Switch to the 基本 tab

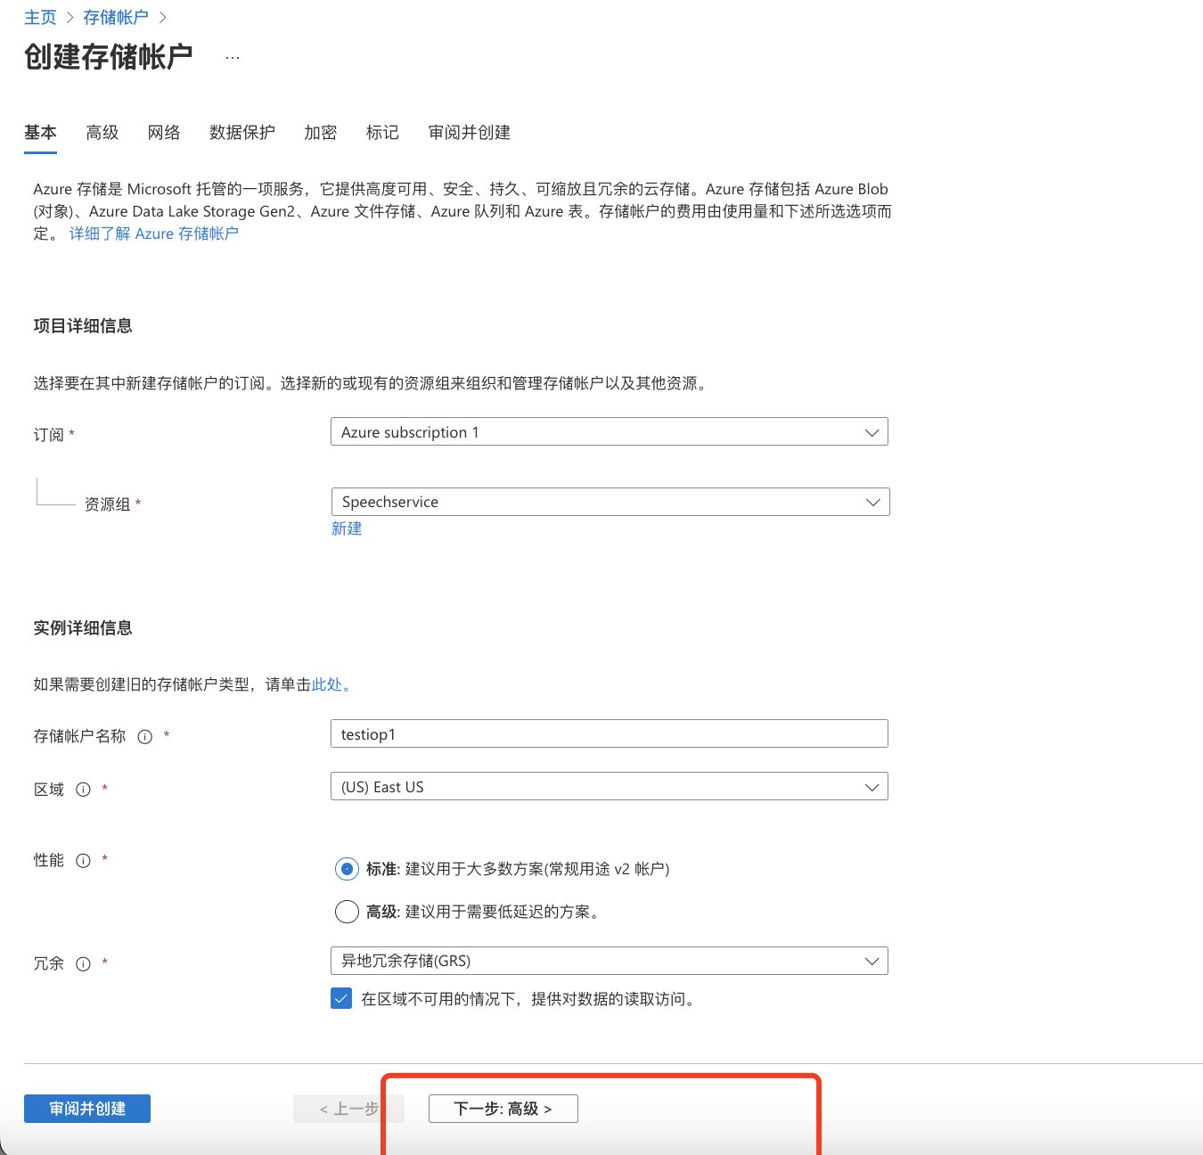tap(40, 133)
